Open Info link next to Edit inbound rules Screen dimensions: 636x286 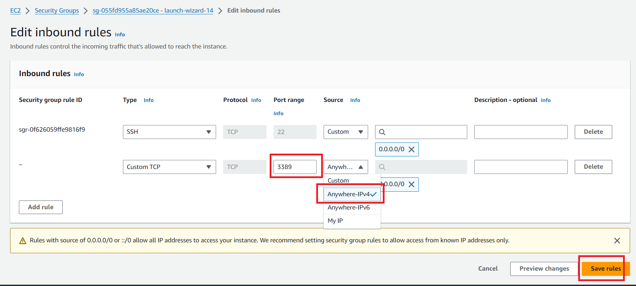120,35
